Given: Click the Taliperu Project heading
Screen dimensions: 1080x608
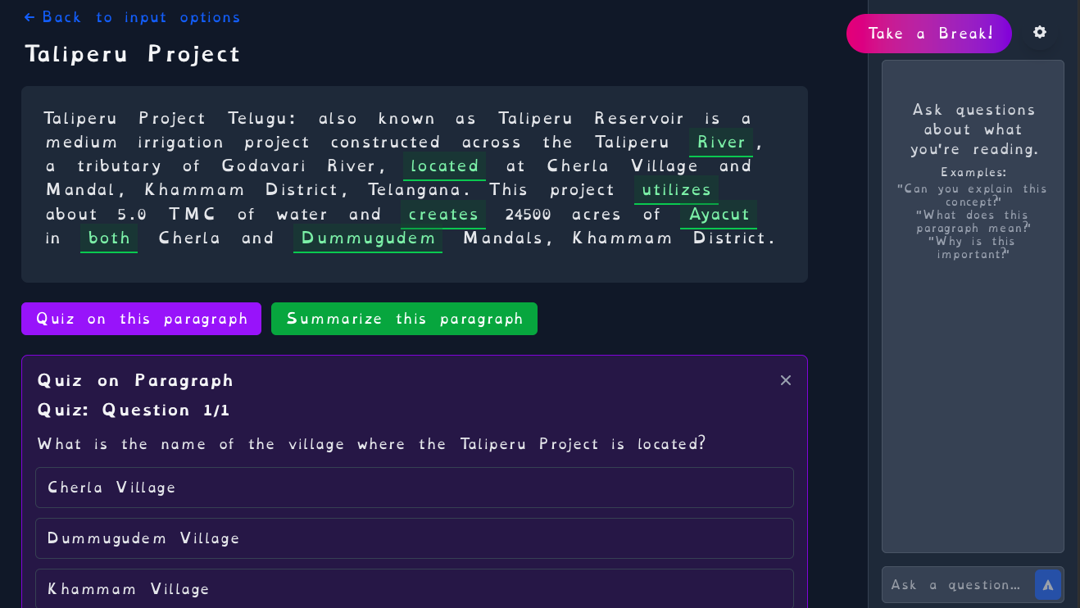Looking at the screenshot, I should point(133,54).
